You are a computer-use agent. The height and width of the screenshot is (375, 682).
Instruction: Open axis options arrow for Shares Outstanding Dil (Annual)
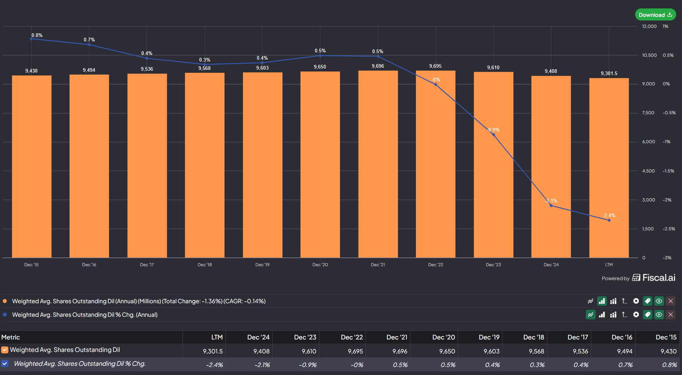click(625, 301)
